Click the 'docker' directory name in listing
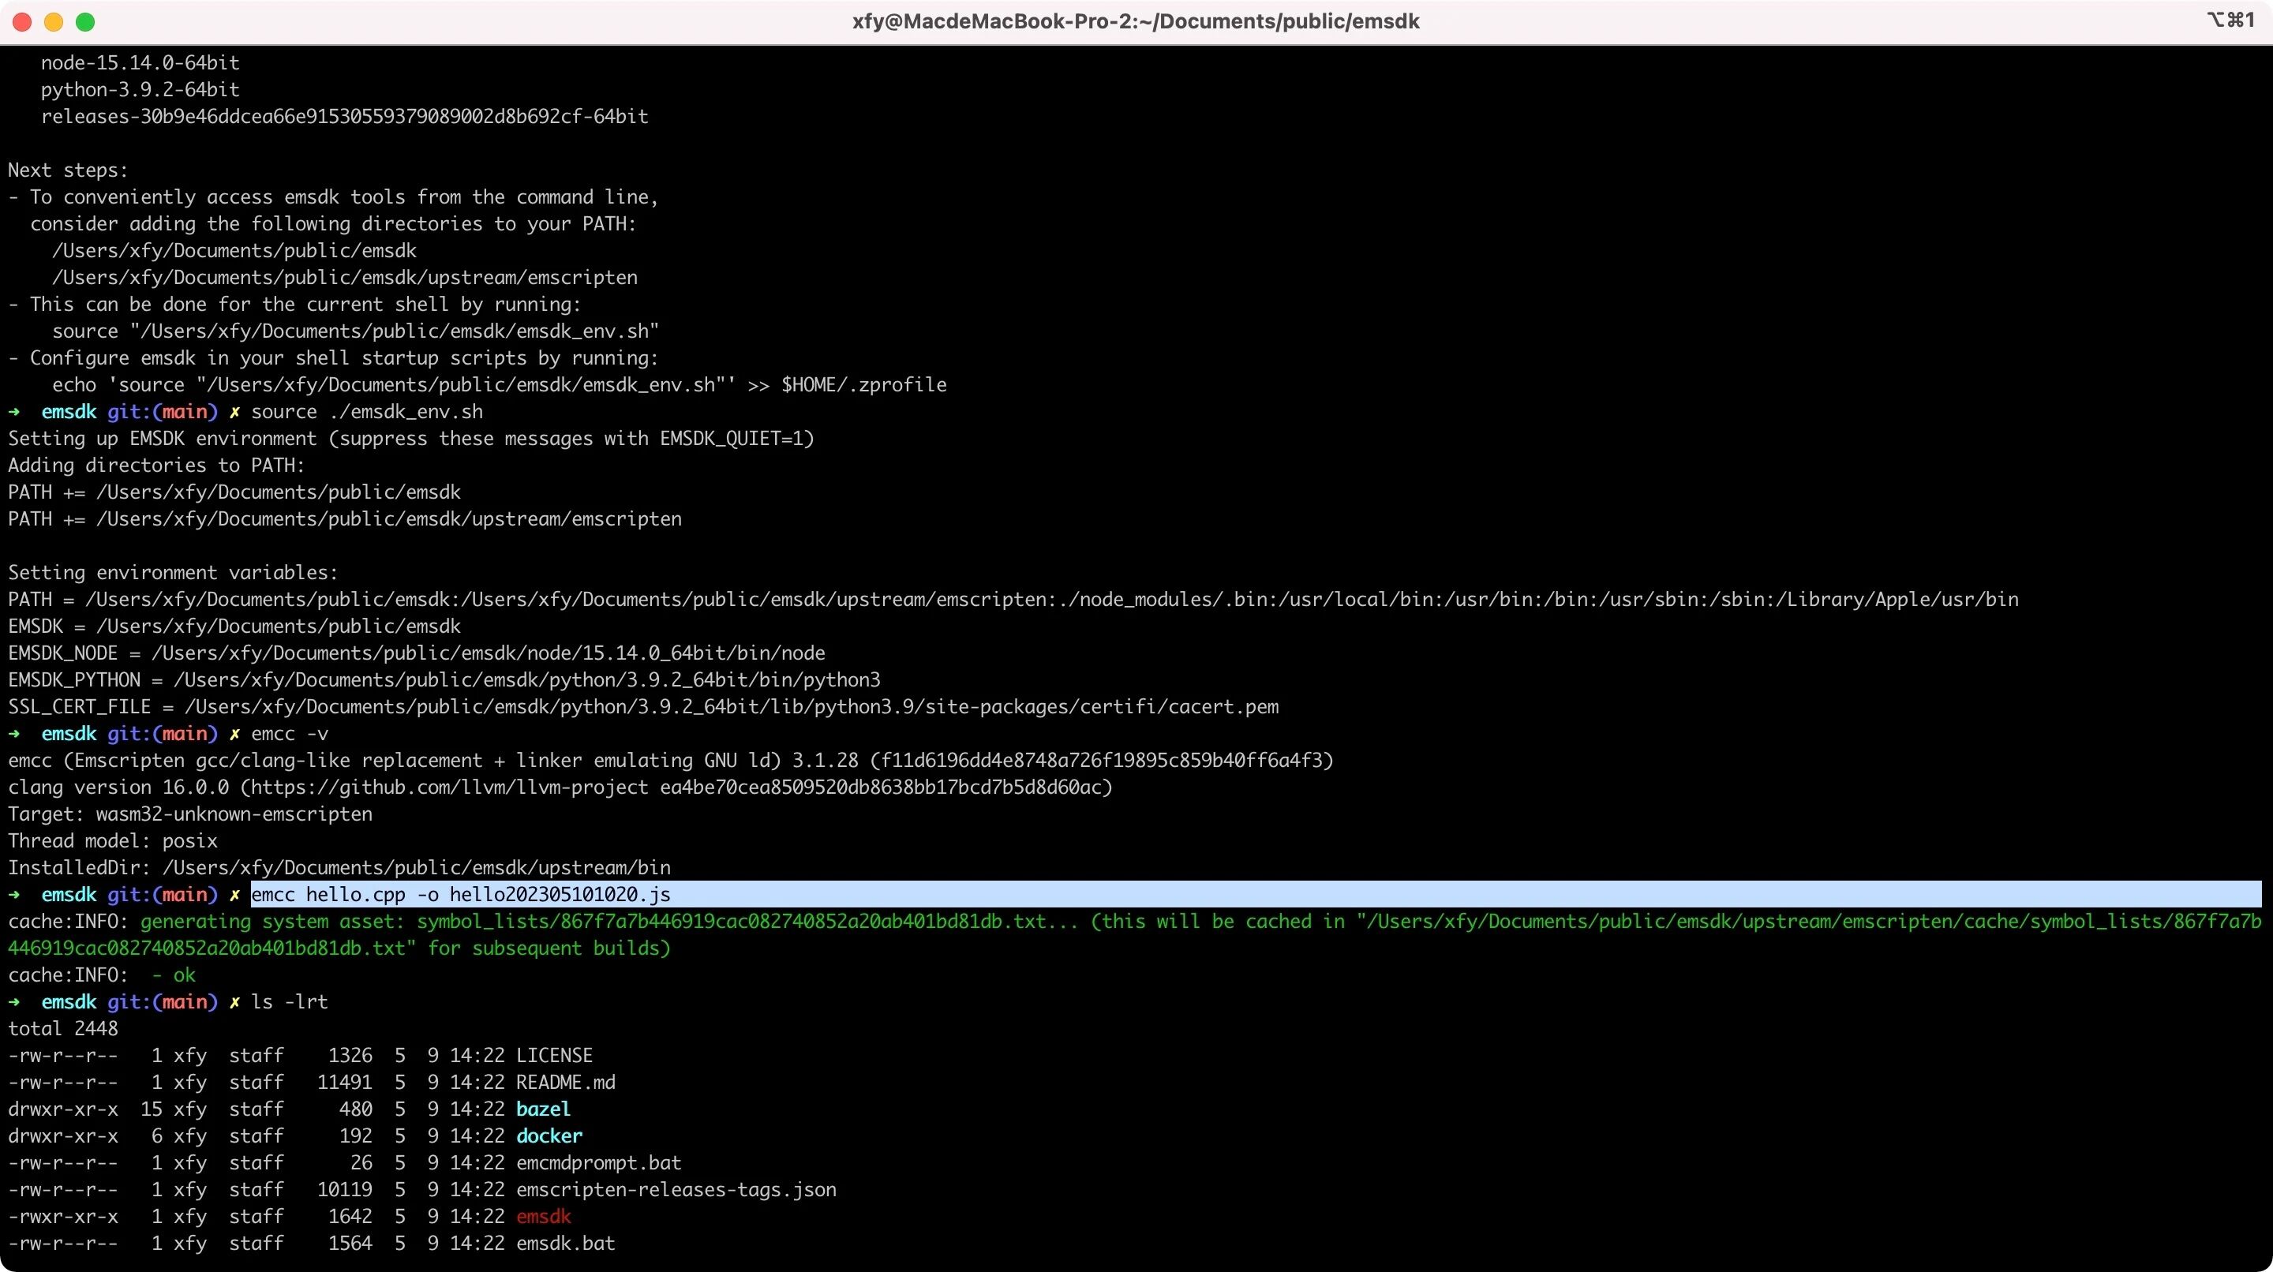The height and width of the screenshot is (1272, 2273). [549, 1136]
